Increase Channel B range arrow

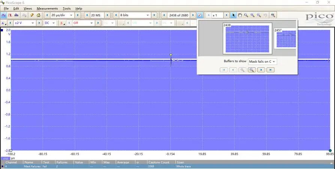98,23
